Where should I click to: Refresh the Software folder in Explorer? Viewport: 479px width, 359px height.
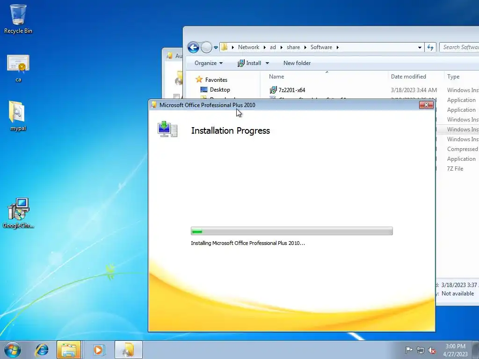pyautogui.click(x=430, y=47)
